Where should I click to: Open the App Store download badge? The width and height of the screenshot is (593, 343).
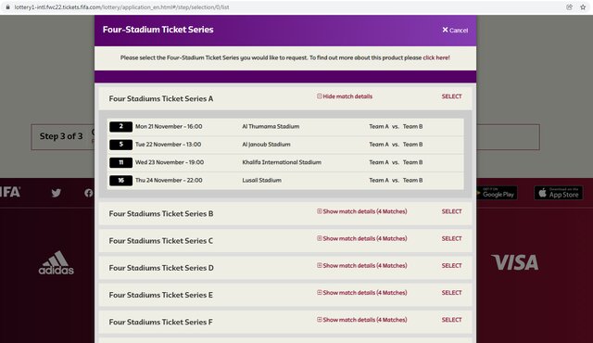pos(558,193)
